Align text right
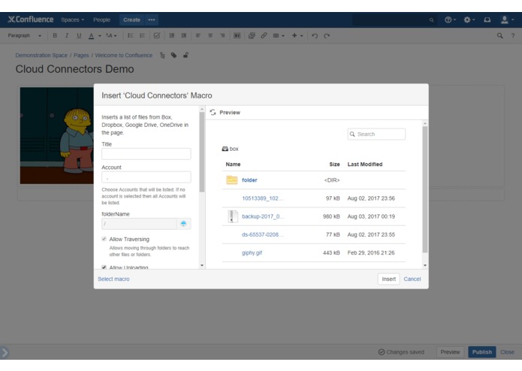Screen dimensions: 522x371 click(x=222, y=35)
